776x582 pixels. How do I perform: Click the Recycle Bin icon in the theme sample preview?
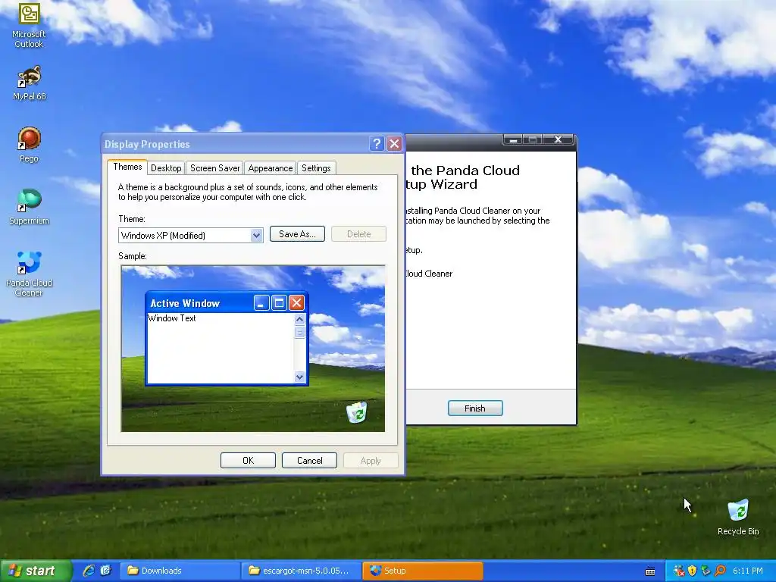click(x=357, y=412)
